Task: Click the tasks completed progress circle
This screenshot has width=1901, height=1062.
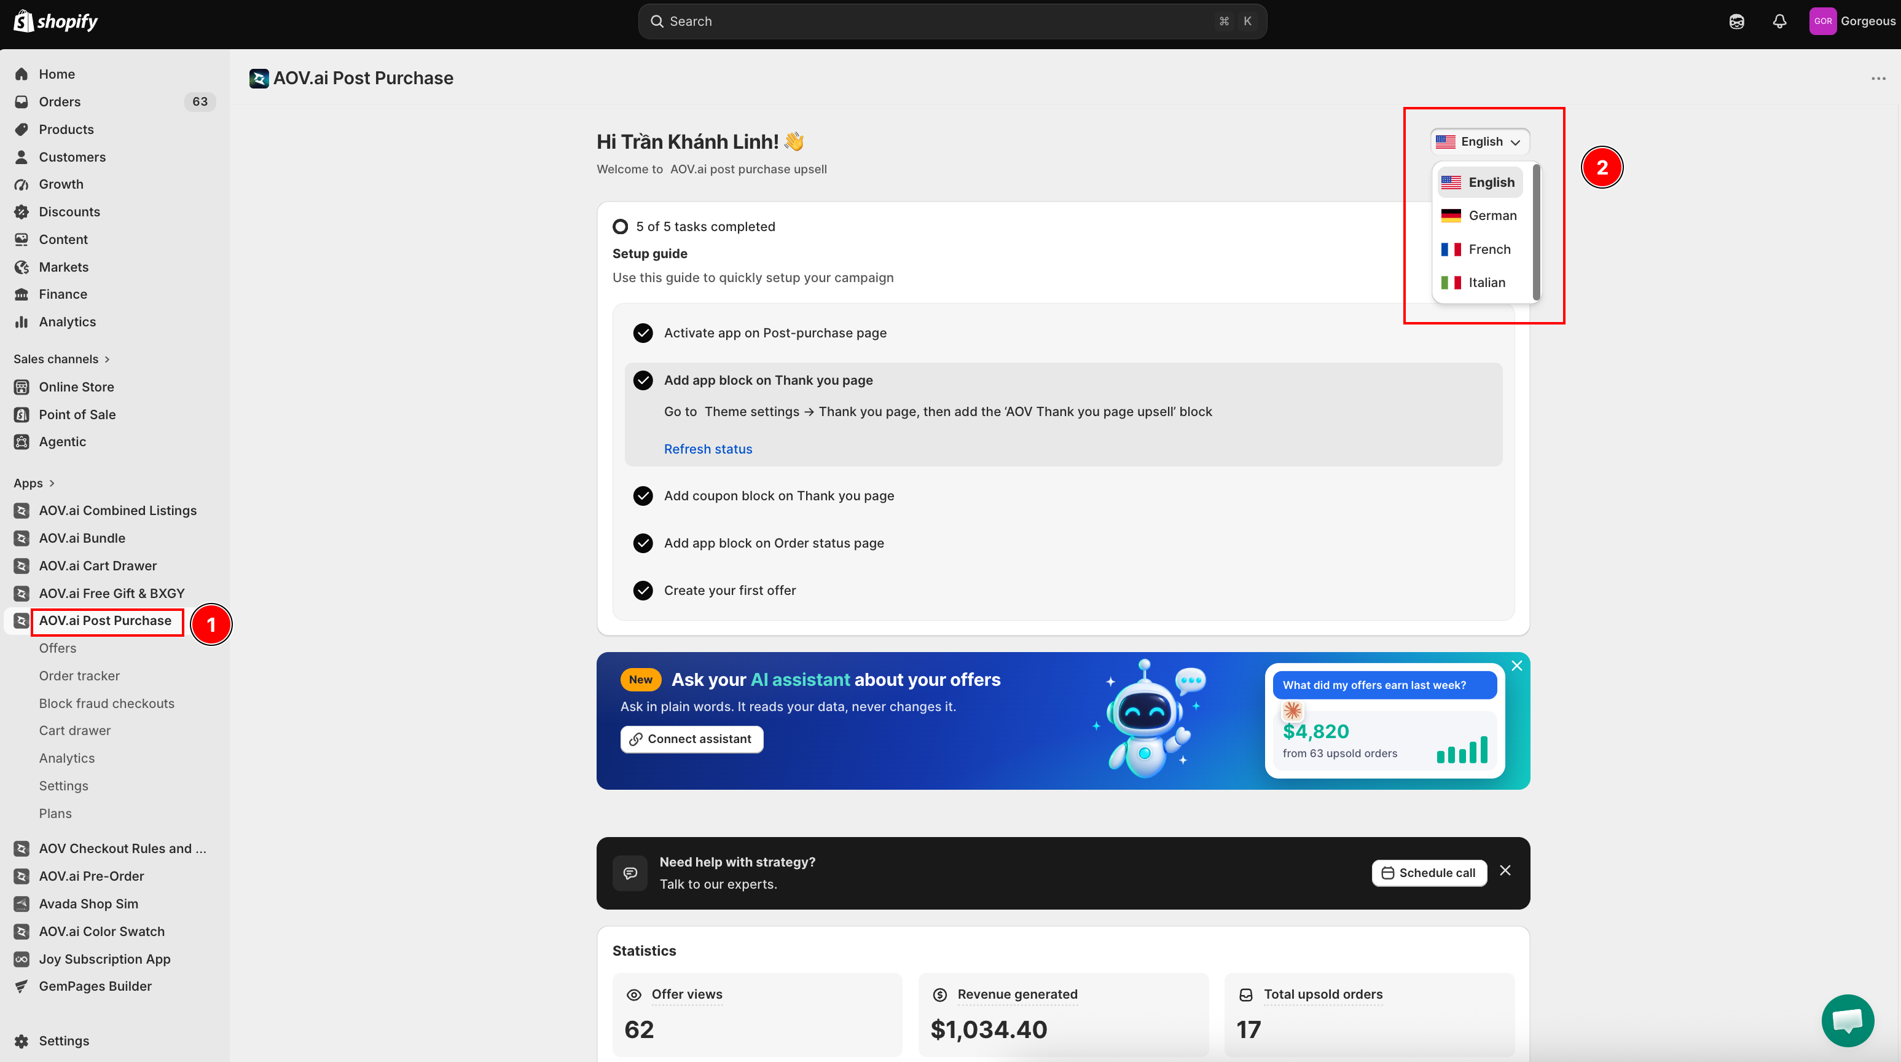Action: tap(620, 227)
